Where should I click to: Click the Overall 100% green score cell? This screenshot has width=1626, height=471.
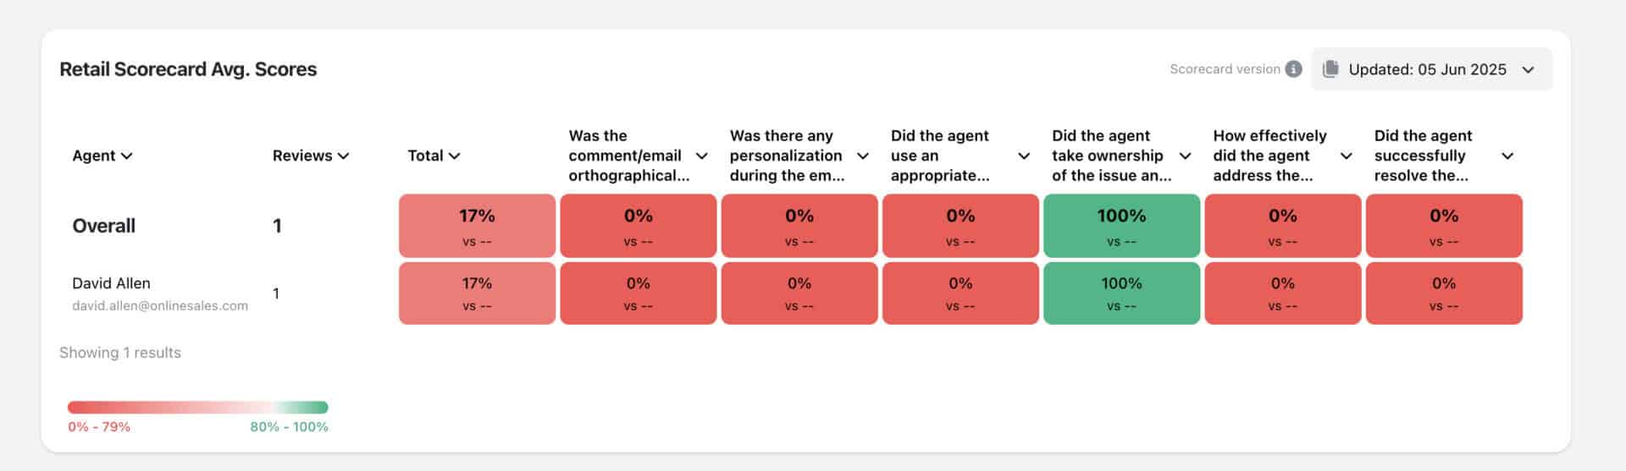coord(1121,226)
